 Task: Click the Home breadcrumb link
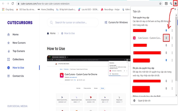[51, 33]
